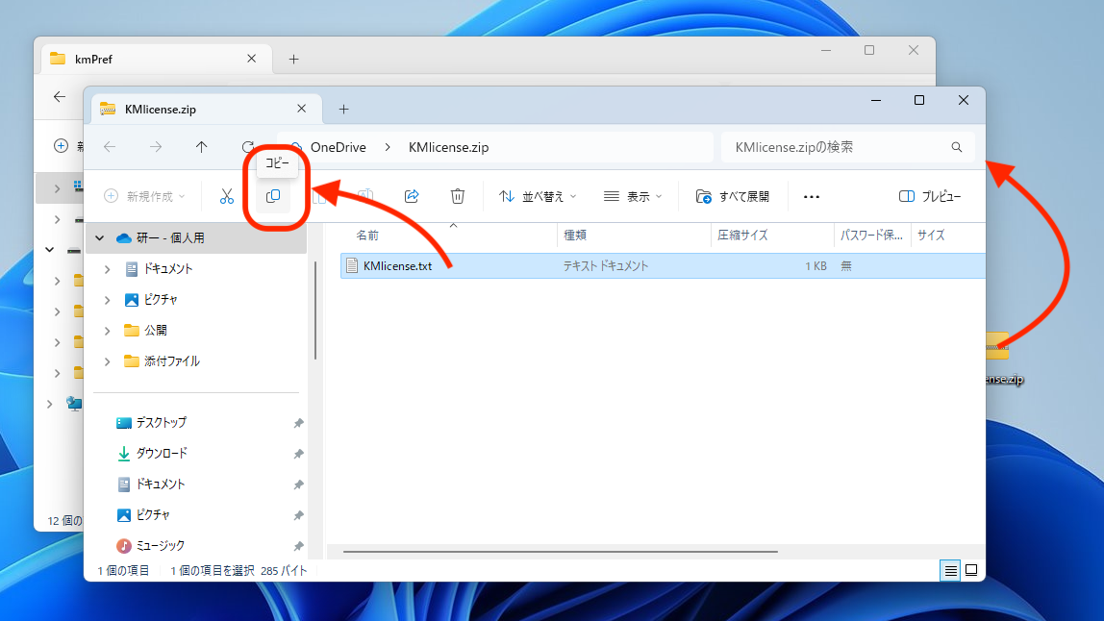Expand the ドキュメント tree node chevron

107,269
